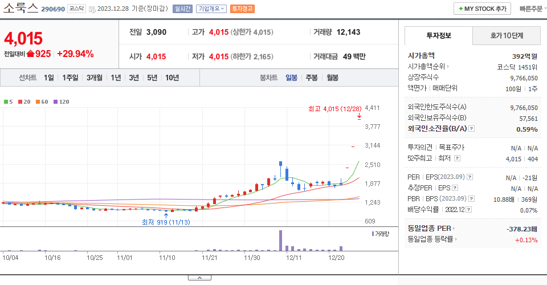The width and height of the screenshot is (547, 285).
Task: Click the calendar icon beside the date 2023.12.28
Action: point(92,10)
